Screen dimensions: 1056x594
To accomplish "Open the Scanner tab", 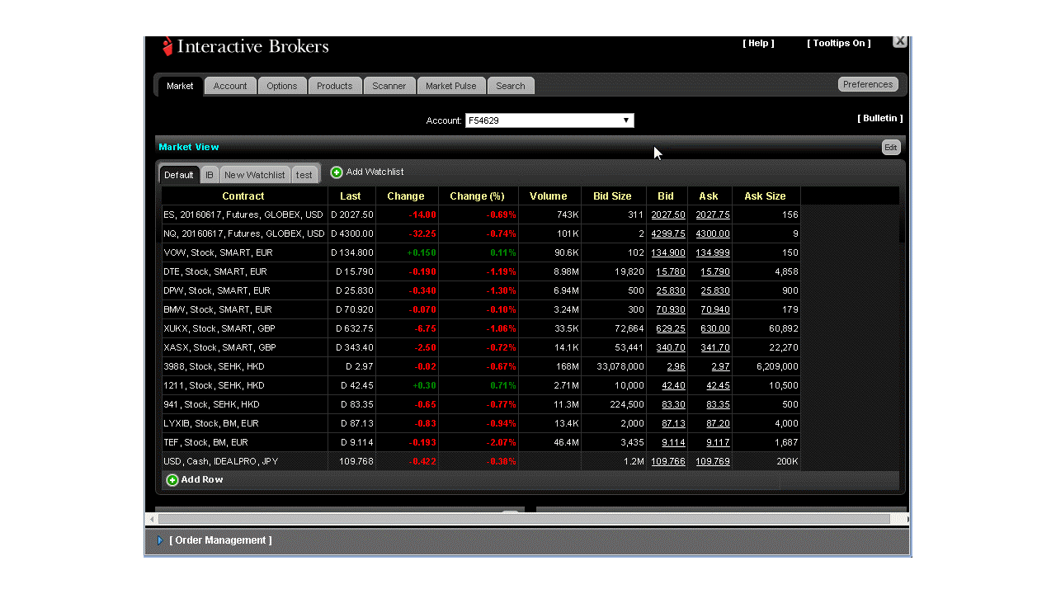I will [389, 86].
